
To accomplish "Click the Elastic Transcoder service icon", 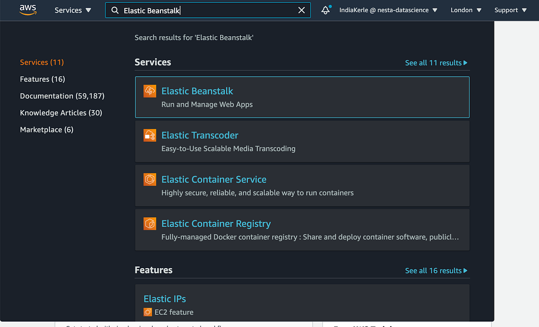I will pyautogui.click(x=150, y=135).
